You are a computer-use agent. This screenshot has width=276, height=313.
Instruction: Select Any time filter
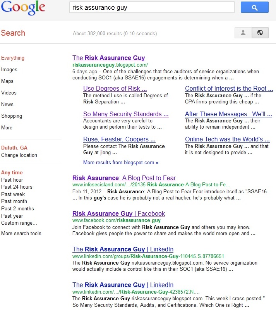point(12,172)
